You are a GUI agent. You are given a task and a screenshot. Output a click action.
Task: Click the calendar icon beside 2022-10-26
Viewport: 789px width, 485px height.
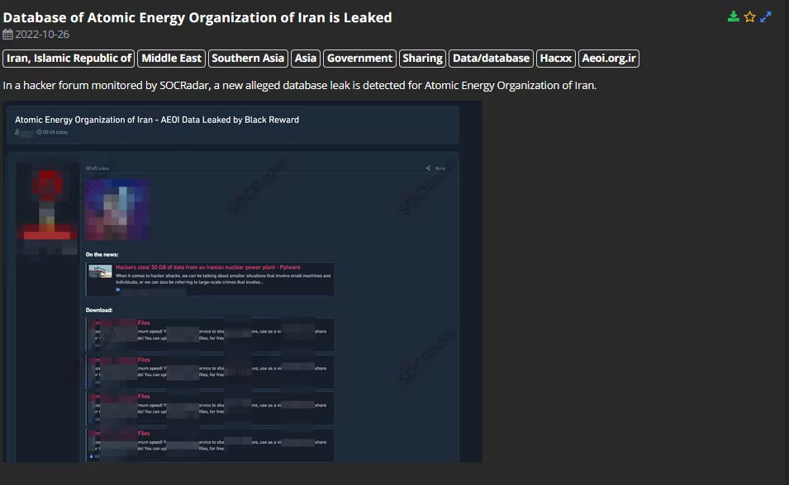[x=7, y=34]
